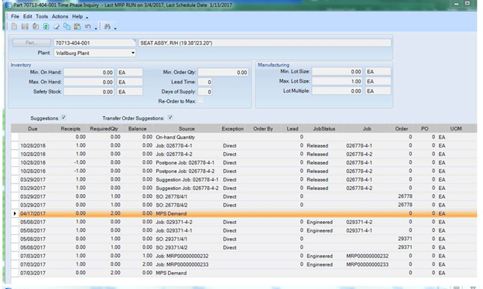Open the Actions menu

(60, 16)
